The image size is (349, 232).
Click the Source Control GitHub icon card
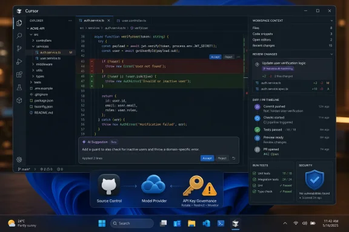(109, 185)
